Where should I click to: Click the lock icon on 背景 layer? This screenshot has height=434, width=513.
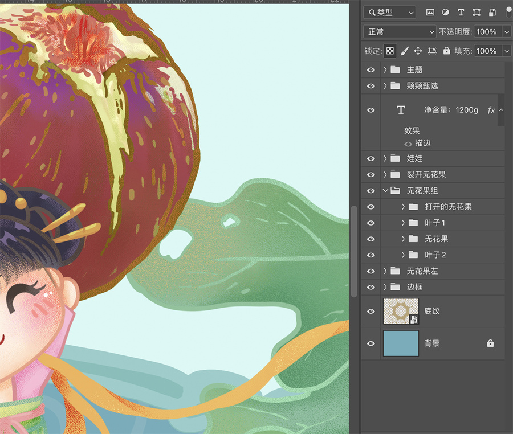point(490,343)
